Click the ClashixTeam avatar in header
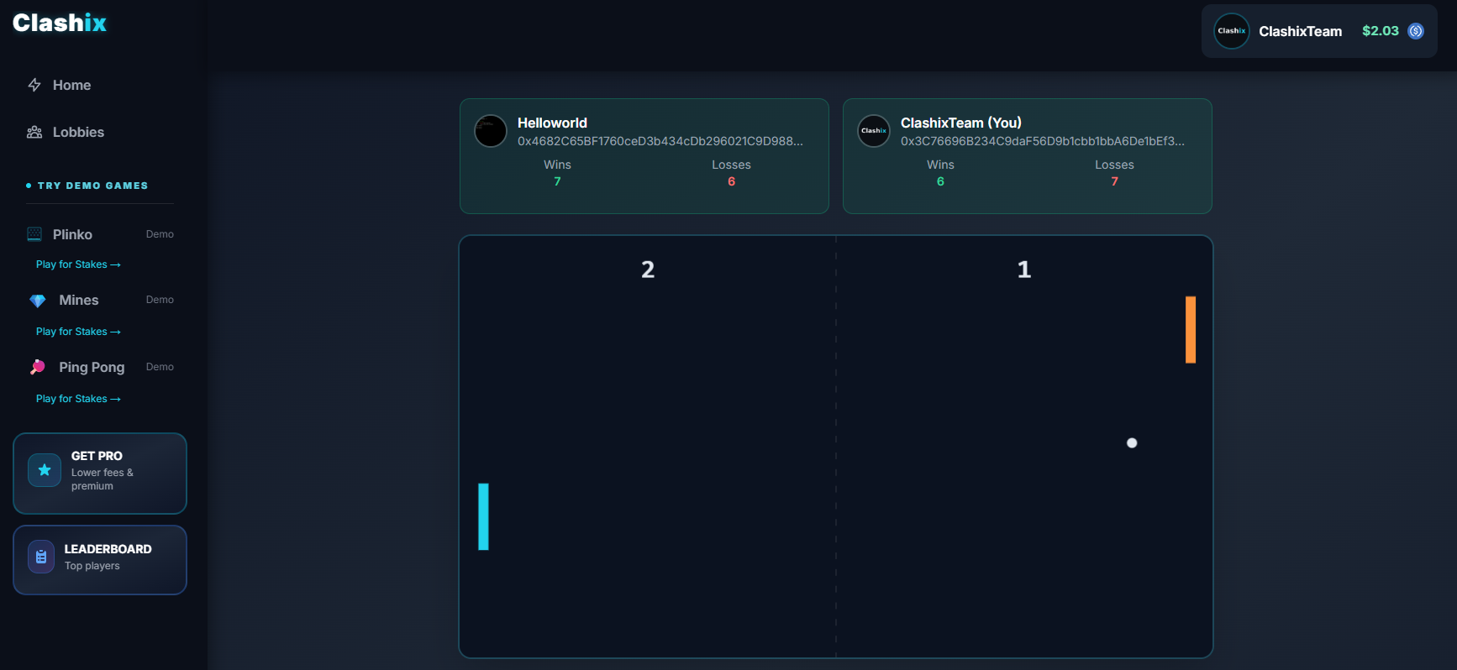Image resolution: width=1457 pixels, height=670 pixels. pyautogui.click(x=1232, y=31)
